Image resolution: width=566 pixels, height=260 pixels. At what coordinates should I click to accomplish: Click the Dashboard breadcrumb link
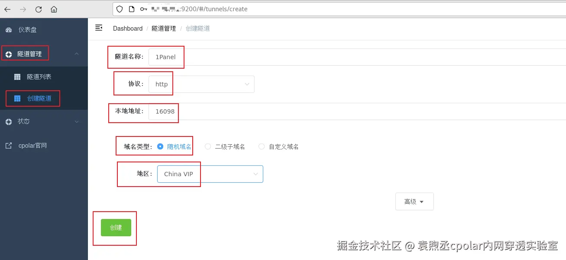128,29
